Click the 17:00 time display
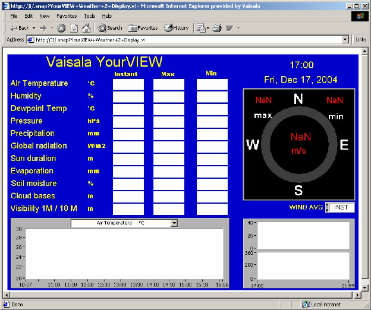Screen dimensions: 371x310 [301, 65]
